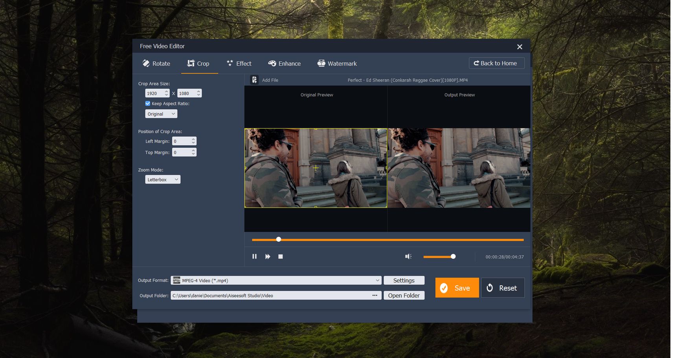Viewport: 676px width, 358px height.
Task: Click the Add File icon
Action: click(254, 80)
